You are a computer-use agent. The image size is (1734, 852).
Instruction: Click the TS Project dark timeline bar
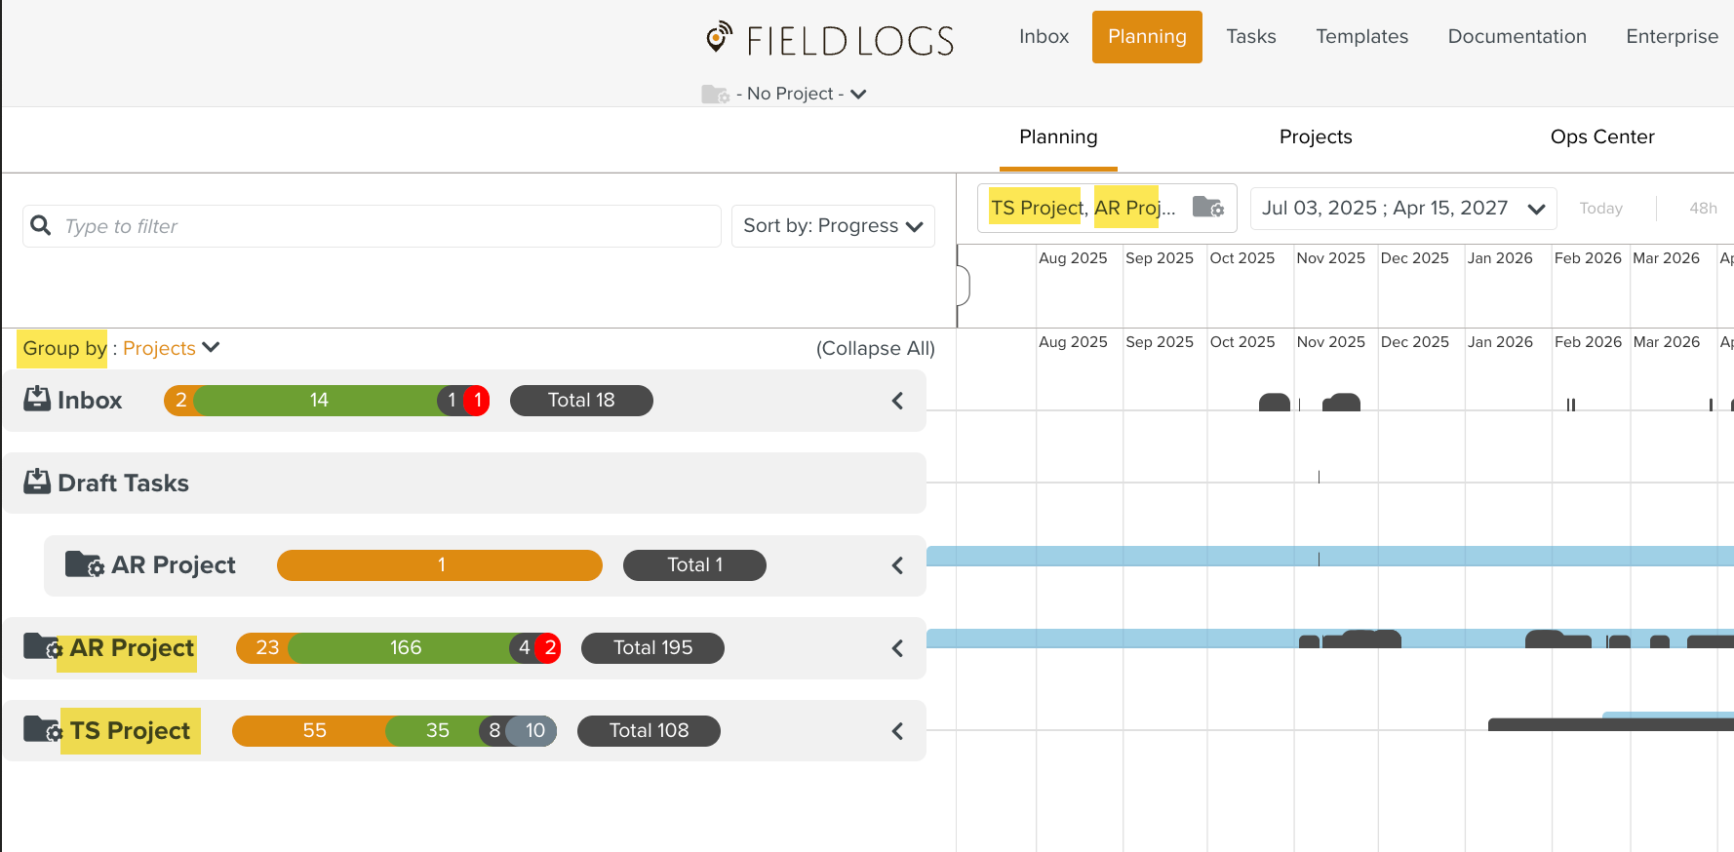(1611, 724)
